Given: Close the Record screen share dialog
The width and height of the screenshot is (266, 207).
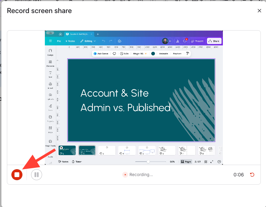Looking at the screenshot, I should click(x=259, y=11).
